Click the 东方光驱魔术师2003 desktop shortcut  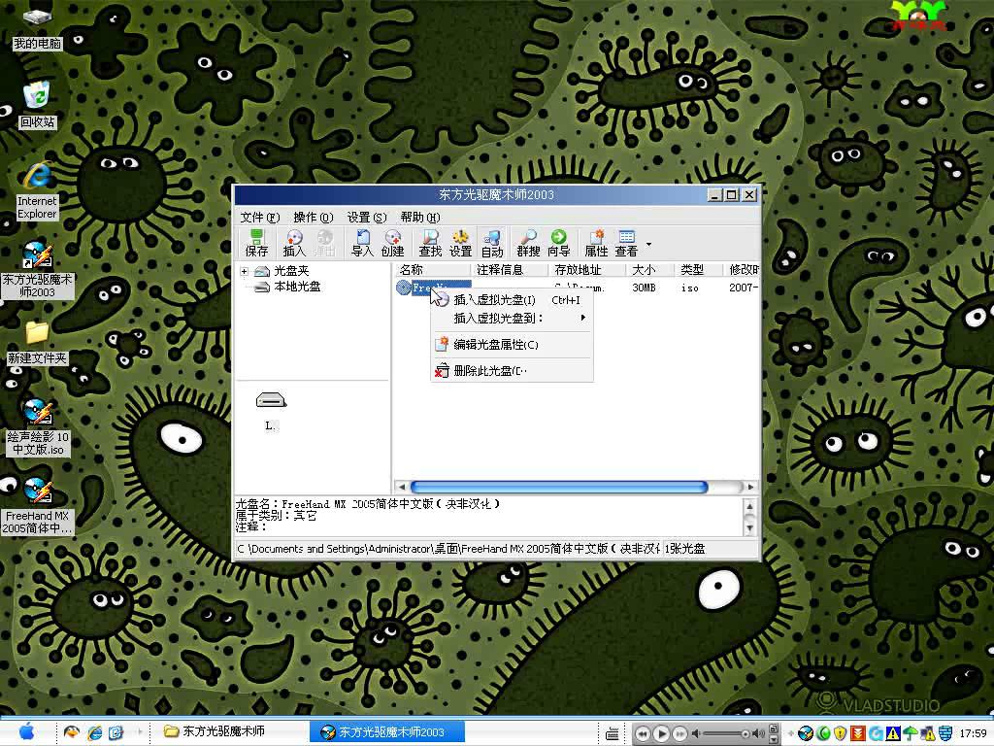coord(38,270)
